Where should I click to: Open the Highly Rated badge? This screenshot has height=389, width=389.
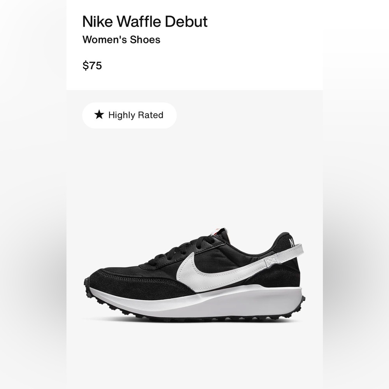[129, 115]
